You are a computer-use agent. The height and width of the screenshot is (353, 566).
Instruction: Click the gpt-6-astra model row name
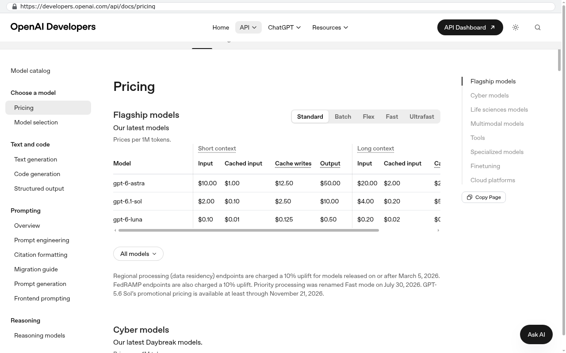click(129, 183)
